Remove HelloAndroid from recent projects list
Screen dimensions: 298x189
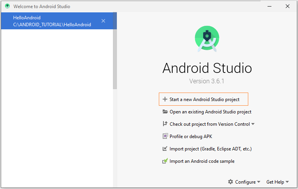pyautogui.click(x=103, y=21)
